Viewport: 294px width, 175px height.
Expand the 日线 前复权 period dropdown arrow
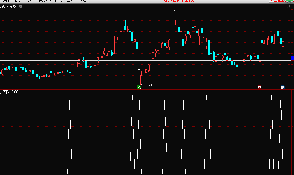click(x=21, y=6)
